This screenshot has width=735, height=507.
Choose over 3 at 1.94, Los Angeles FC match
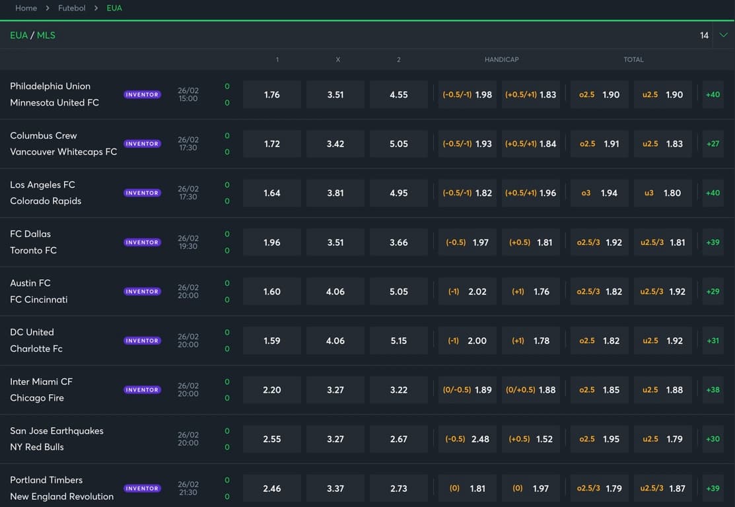pos(599,193)
